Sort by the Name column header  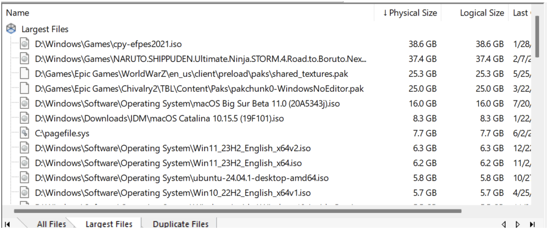[x=188, y=13]
